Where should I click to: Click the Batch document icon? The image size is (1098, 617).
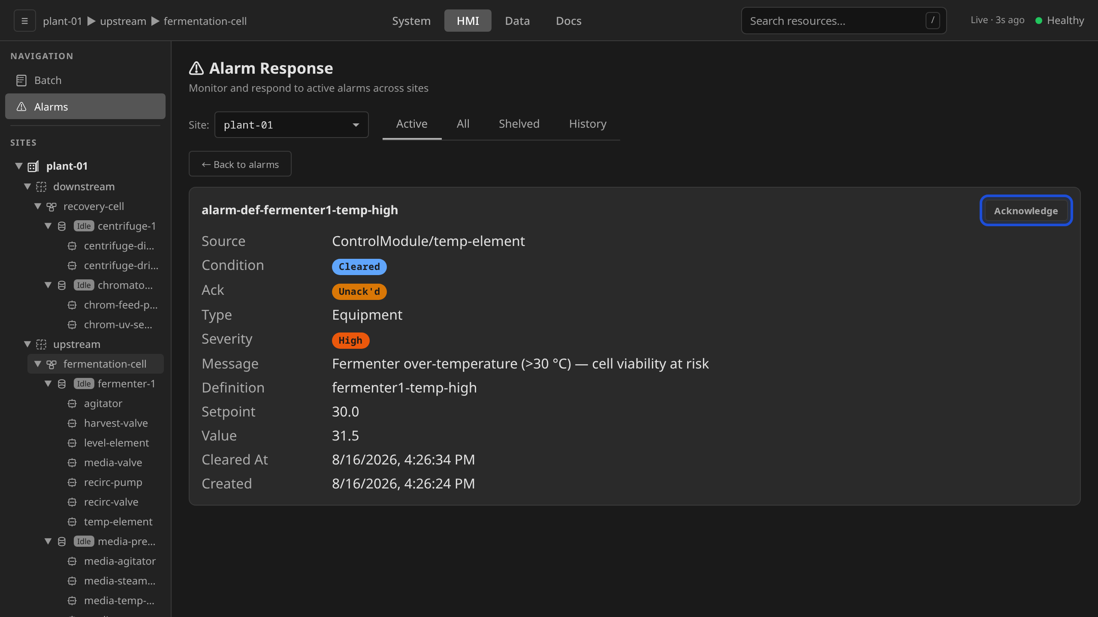(x=21, y=81)
